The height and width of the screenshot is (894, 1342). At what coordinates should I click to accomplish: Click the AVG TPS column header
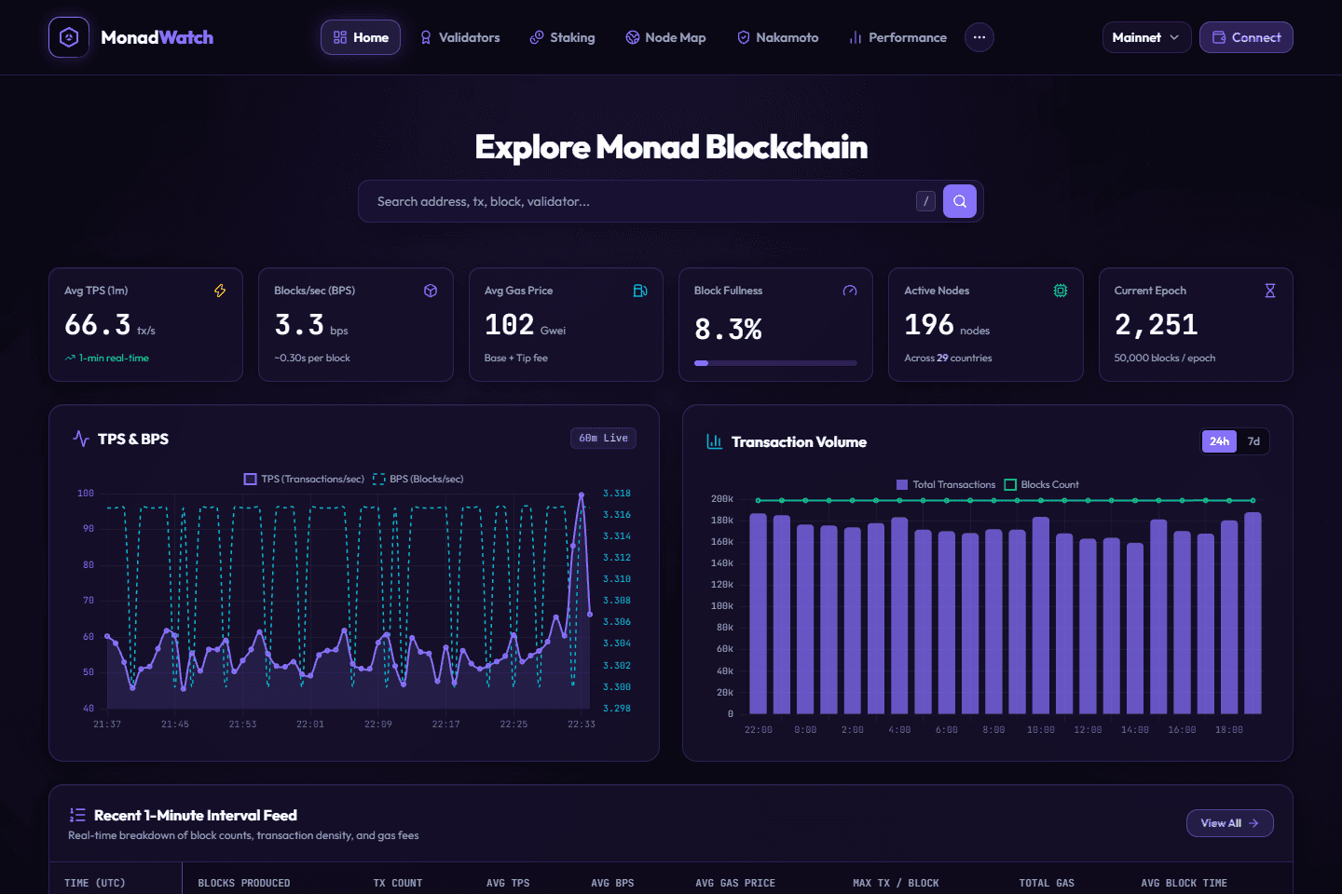508,883
